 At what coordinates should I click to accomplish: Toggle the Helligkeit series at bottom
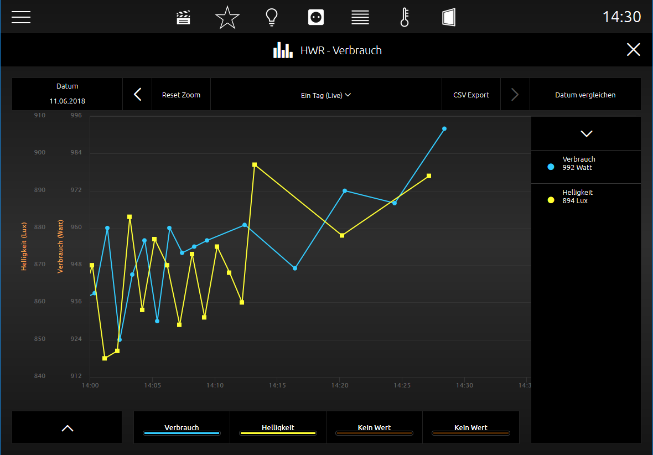click(x=278, y=427)
